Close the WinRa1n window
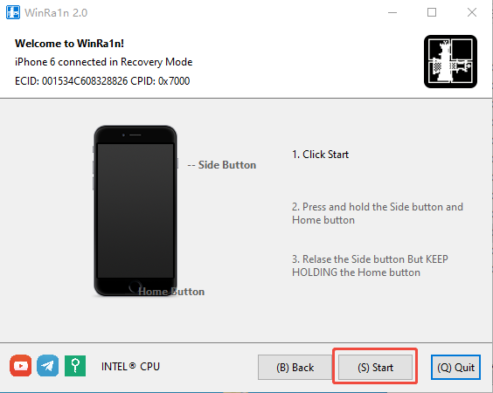The width and height of the screenshot is (493, 393). click(472, 12)
